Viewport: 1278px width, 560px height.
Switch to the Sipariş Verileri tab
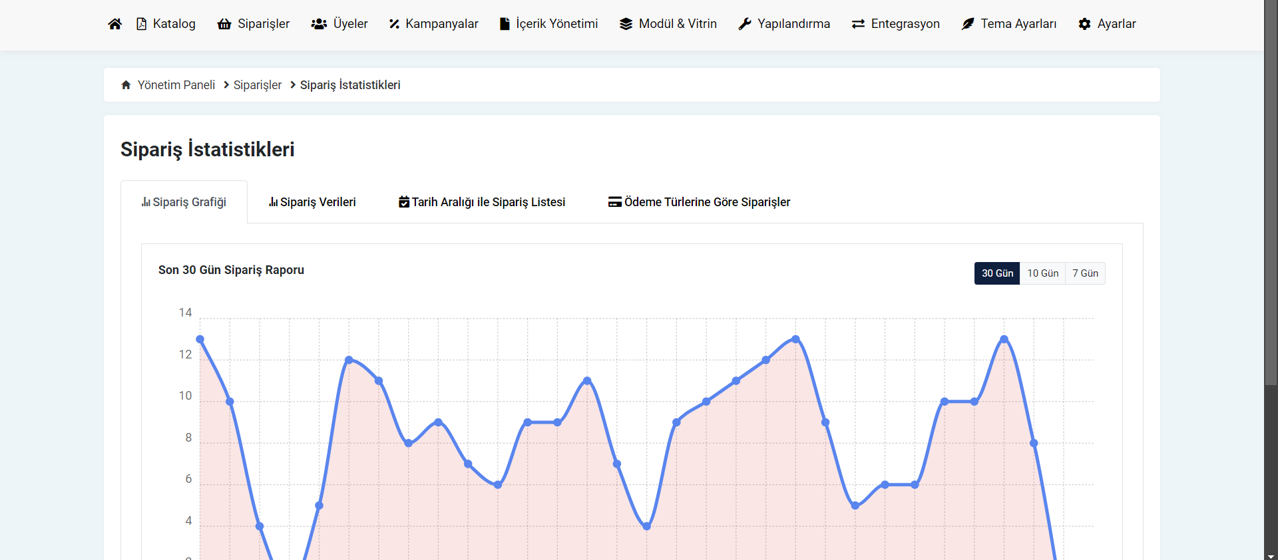pyautogui.click(x=312, y=202)
